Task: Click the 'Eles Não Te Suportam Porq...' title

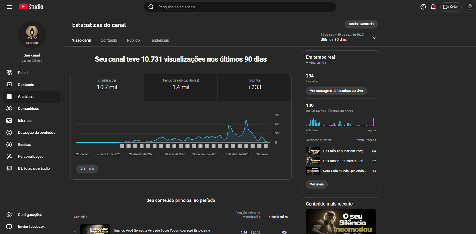Action: 344,151
